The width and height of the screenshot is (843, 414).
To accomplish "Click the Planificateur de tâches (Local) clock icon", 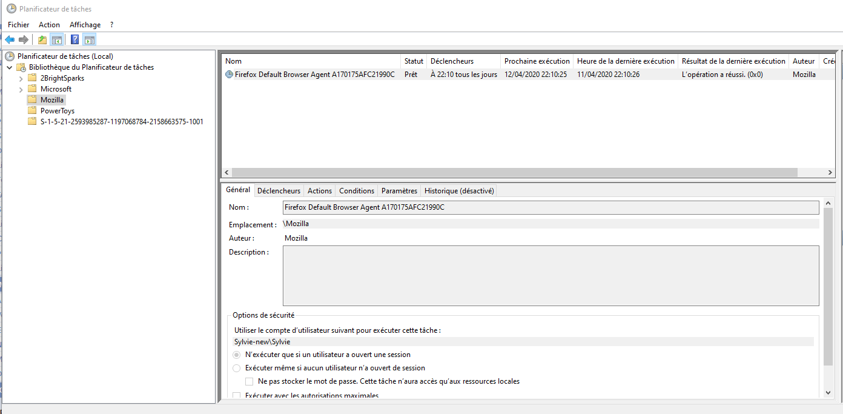I will pyautogui.click(x=10, y=56).
